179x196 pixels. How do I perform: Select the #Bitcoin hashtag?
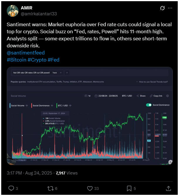[x=16, y=60]
